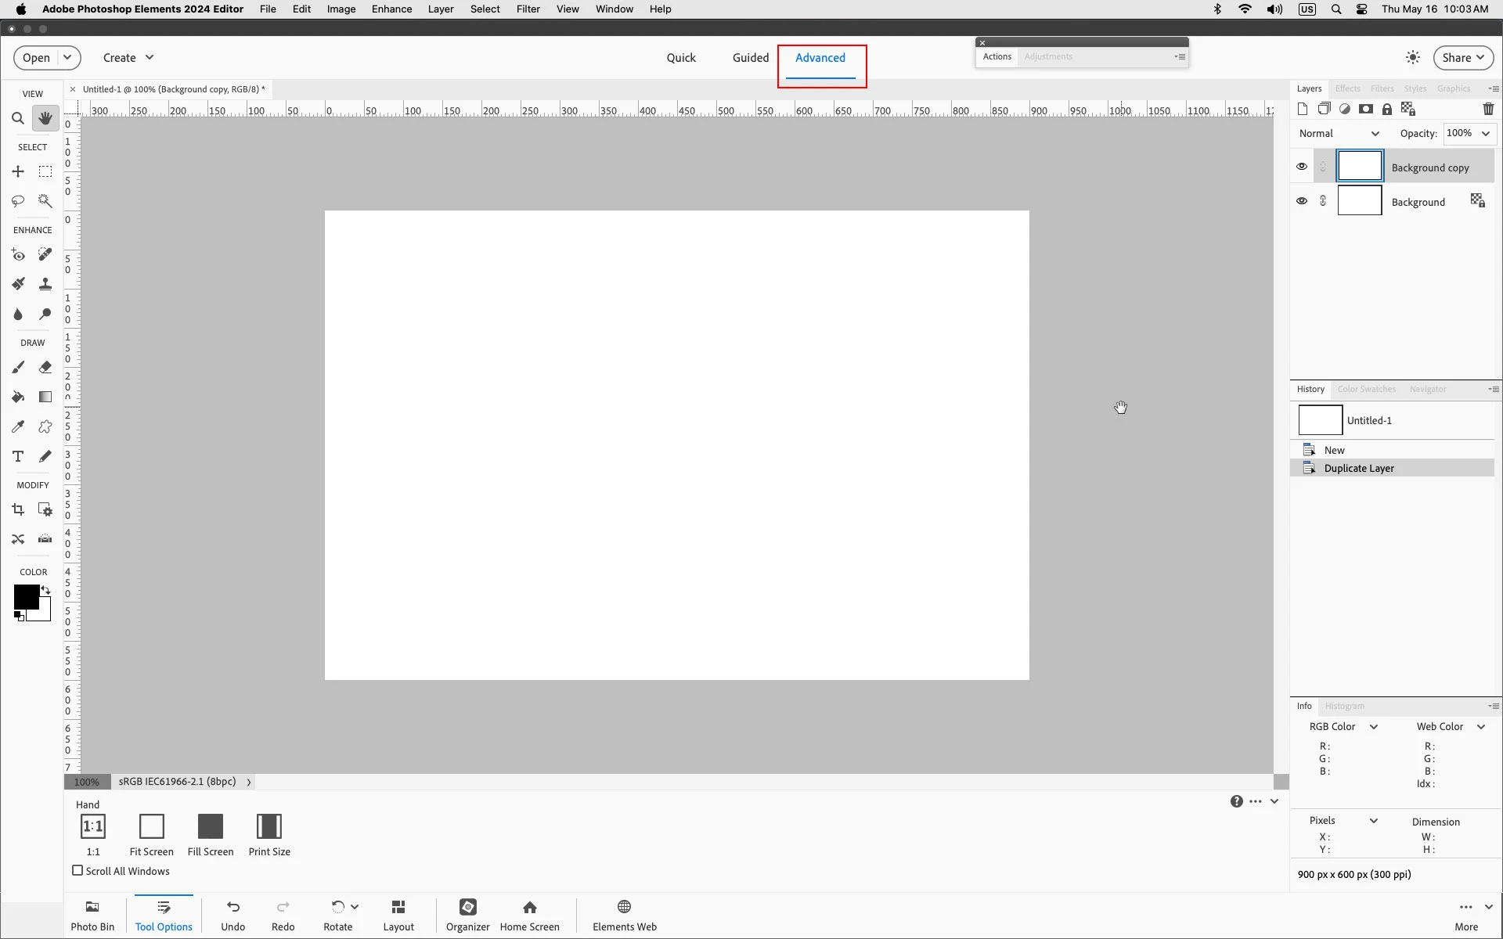The width and height of the screenshot is (1503, 939).
Task: Open the layer blend mode dropdown
Action: [x=1339, y=134]
